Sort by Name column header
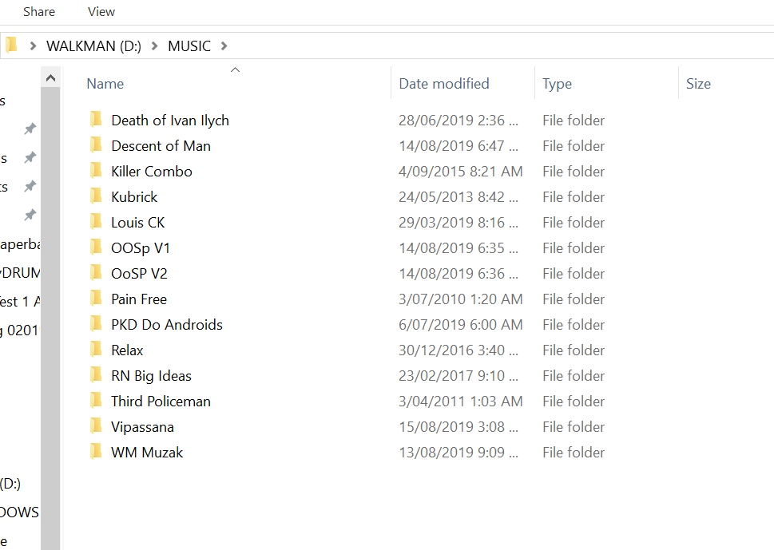The image size is (774, 550). tap(105, 84)
